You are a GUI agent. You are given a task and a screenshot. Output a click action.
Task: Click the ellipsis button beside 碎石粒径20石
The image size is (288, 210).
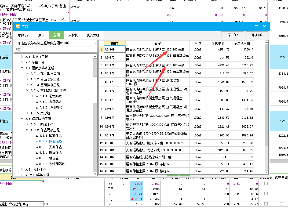pos(41,204)
